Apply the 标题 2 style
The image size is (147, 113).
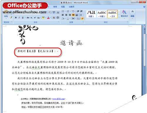[x=102, y=14]
